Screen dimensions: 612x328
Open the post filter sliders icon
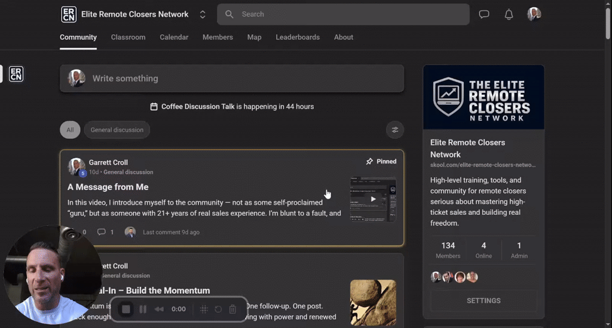coord(395,130)
